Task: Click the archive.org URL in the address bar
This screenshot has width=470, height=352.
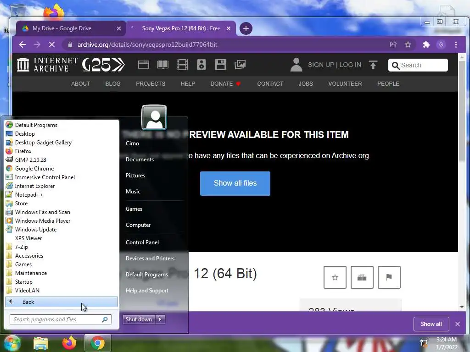Action: 147,44
